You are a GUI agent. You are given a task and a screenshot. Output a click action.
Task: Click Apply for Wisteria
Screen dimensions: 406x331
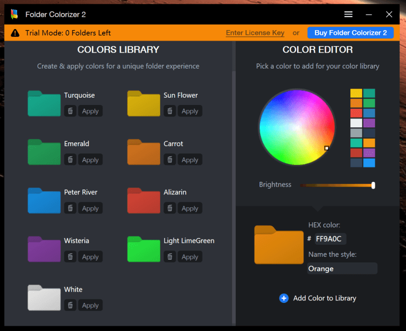91,257
